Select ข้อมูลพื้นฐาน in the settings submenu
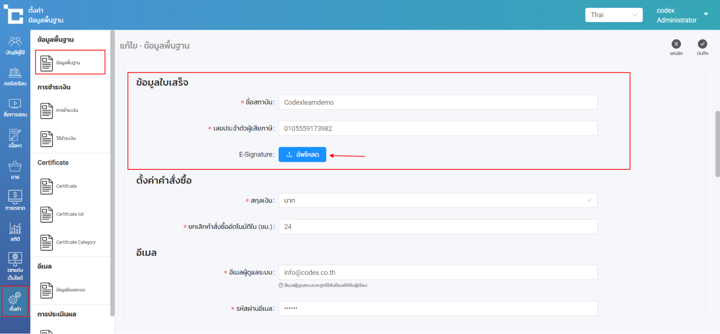 [70, 63]
